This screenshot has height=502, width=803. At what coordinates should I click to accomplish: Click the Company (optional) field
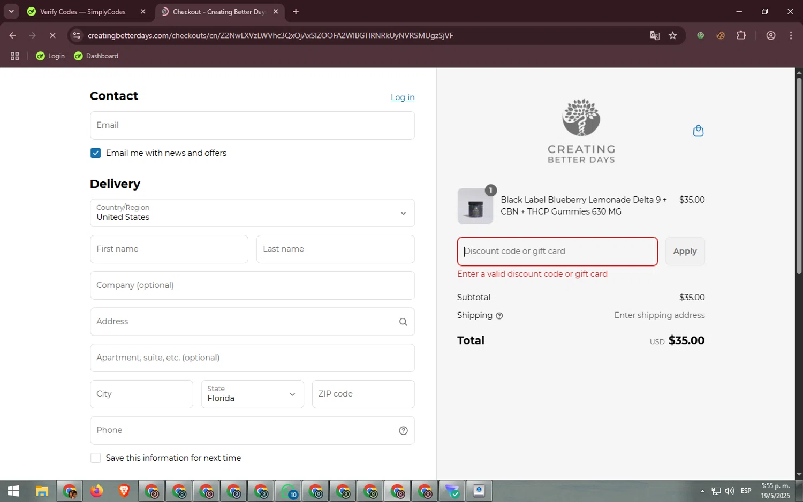point(252,286)
